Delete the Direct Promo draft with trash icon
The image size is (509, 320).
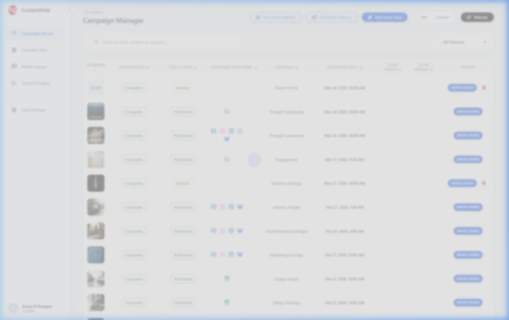click(x=484, y=88)
